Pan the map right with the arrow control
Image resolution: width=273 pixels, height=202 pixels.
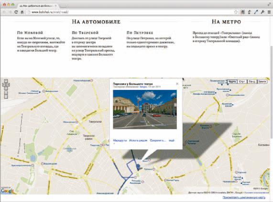pyautogui.click(x=8, y=85)
